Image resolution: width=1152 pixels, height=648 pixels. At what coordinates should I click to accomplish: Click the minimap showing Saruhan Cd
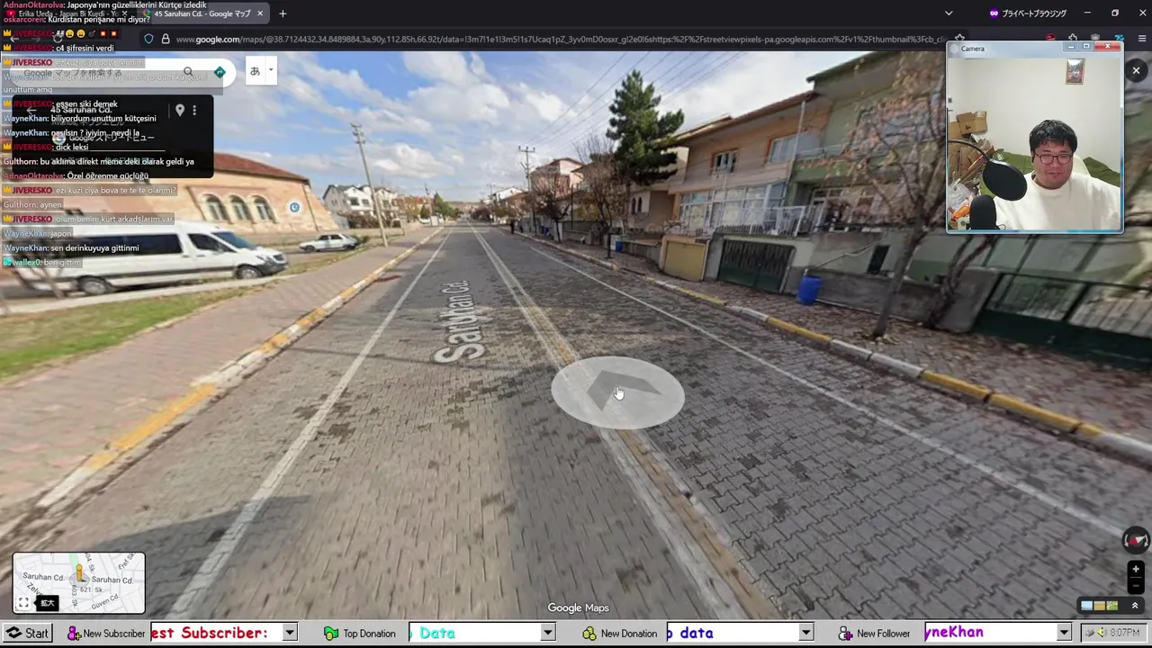point(79,583)
